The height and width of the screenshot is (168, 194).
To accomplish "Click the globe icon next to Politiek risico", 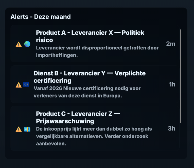I will click(x=27, y=44).
